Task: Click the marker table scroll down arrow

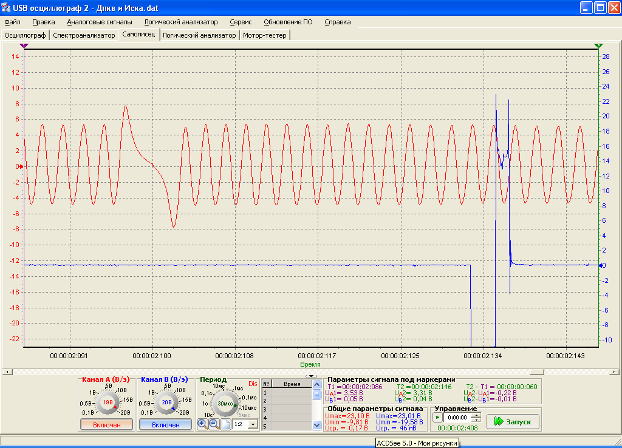Action: tap(316, 426)
